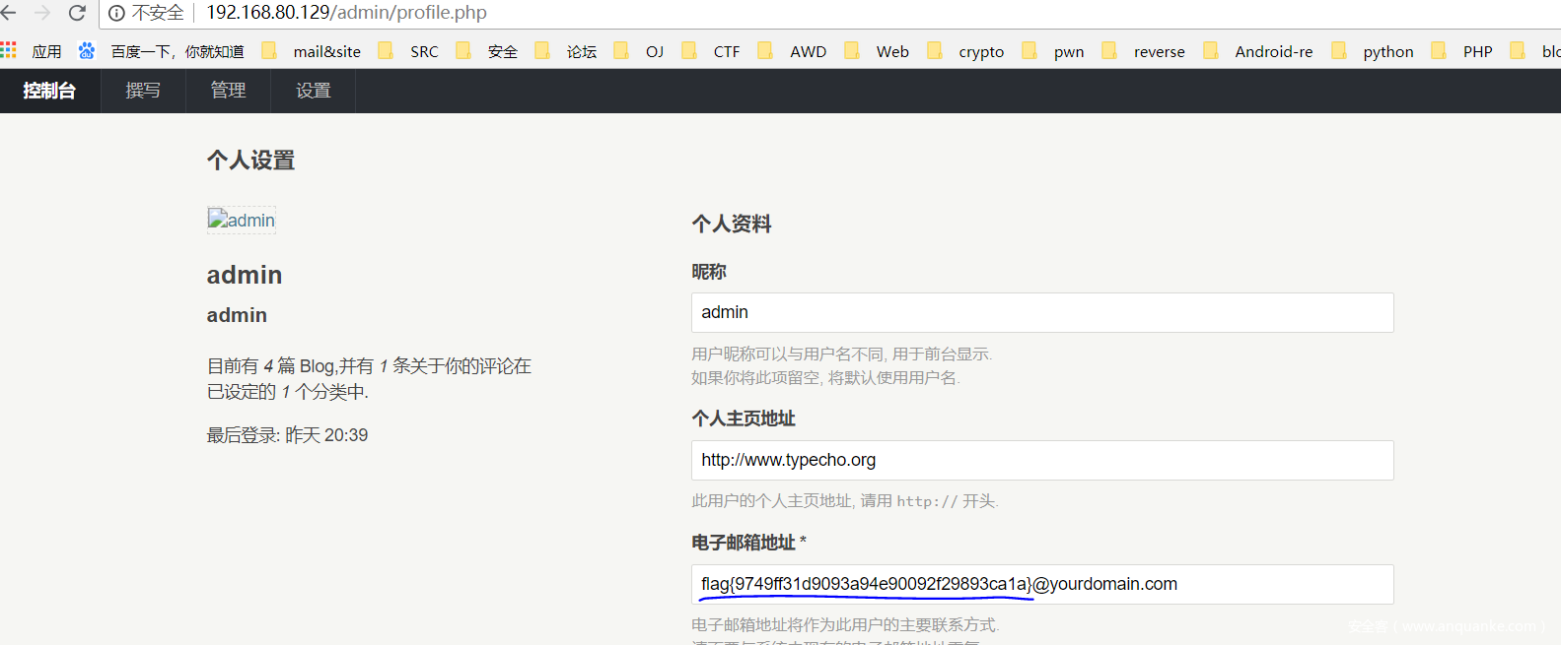Click the address bar URL
Image resolution: width=1561 pixels, height=645 pixels.
pos(346,13)
